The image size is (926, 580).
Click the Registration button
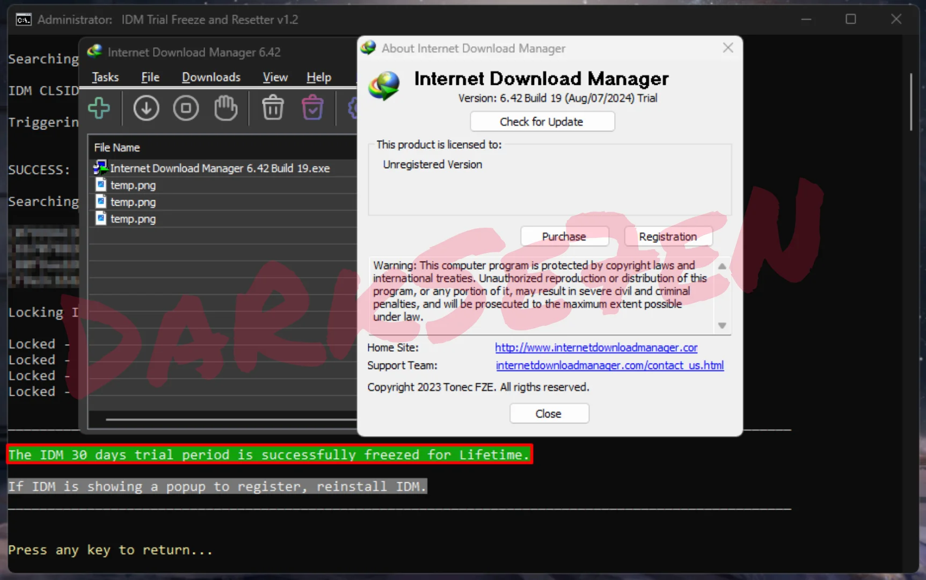coord(668,236)
